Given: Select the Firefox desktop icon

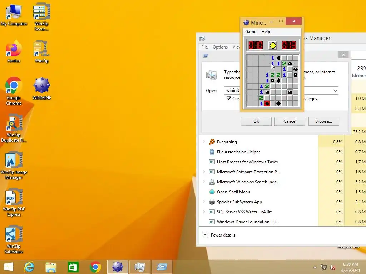Looking at the screenshot, I should (x=14, y=51).
